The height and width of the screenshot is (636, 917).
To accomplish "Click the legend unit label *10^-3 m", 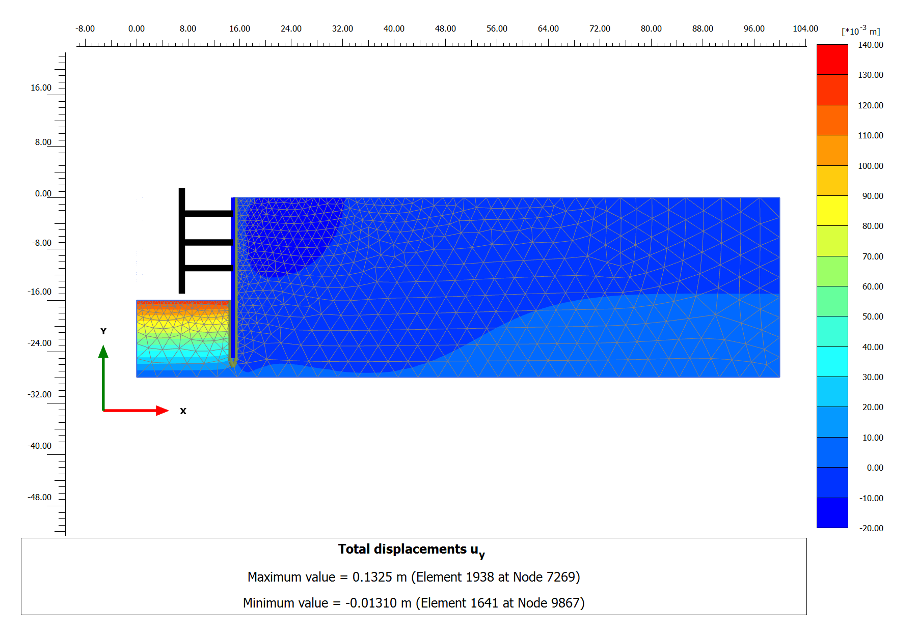I will point(860,31).
